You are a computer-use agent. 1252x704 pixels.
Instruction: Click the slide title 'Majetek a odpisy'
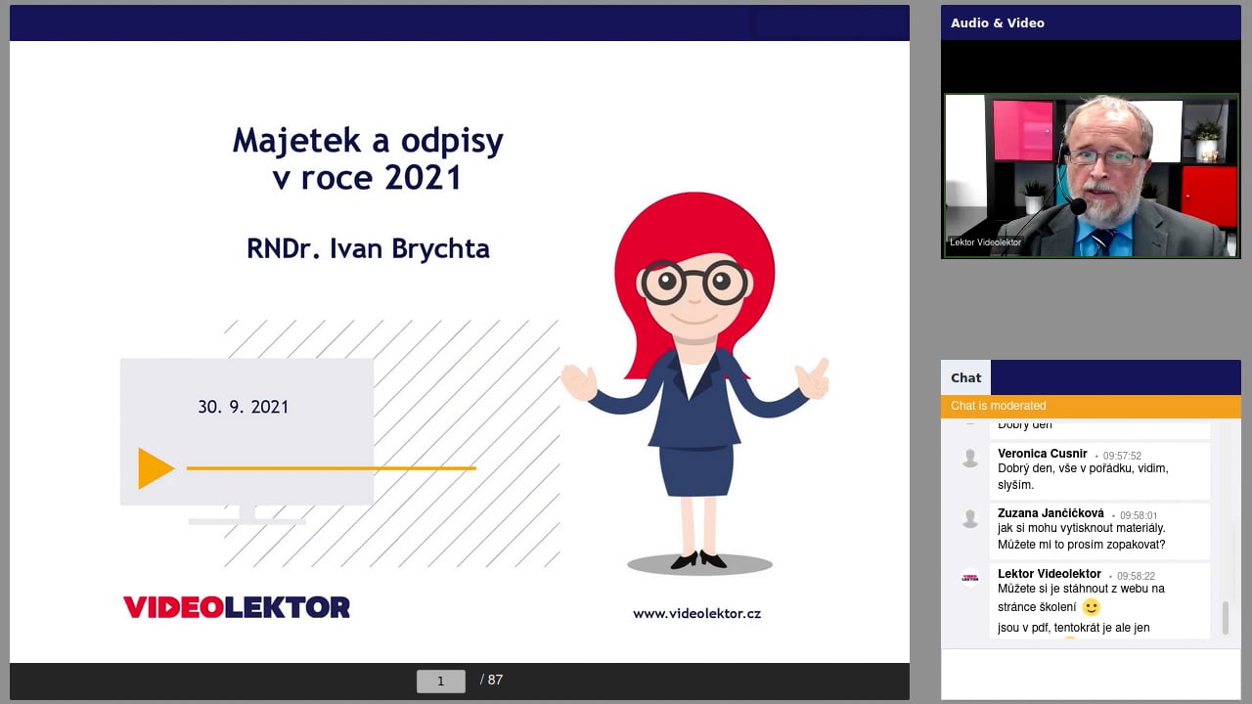pos(368,141)
